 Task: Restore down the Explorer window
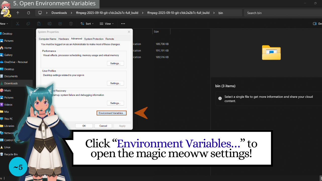point(315,3)
